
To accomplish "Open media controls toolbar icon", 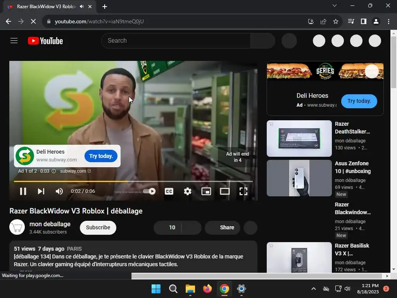I will coord(351,22).
